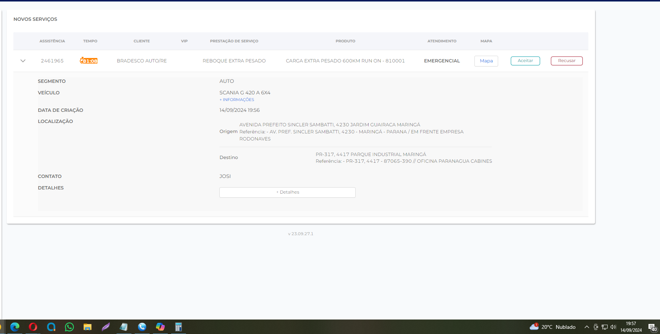Show hidden system tray icons
The image size is (660, 334).
(x=587, y=327)
